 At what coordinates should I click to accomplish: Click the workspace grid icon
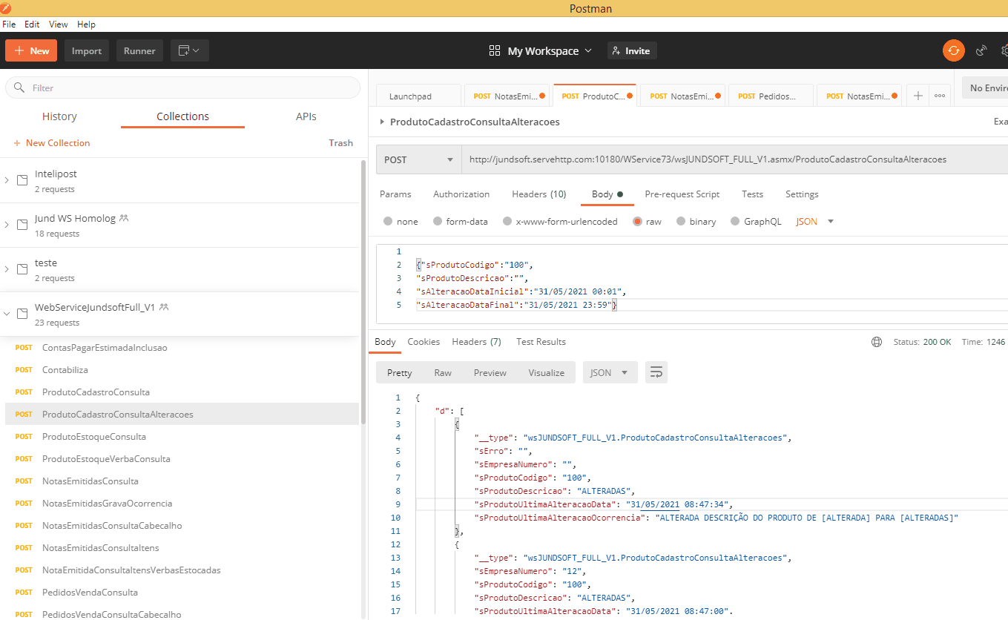click(x=495, y=50)
